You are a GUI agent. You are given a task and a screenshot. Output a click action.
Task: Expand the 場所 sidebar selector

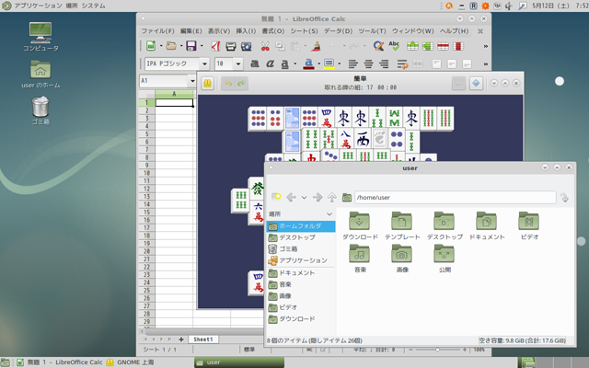[x=329, y=214]
